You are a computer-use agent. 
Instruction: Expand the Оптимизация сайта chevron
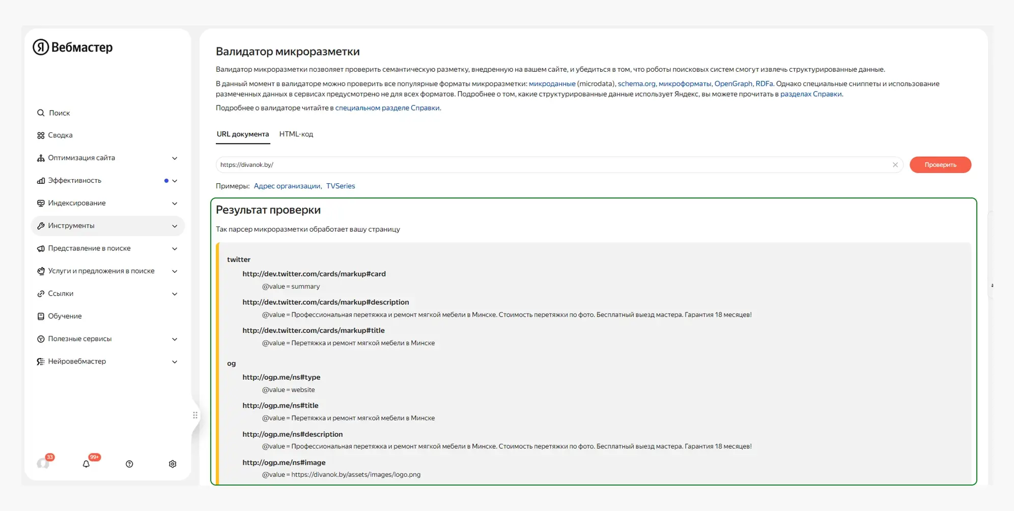pos(175,158)
